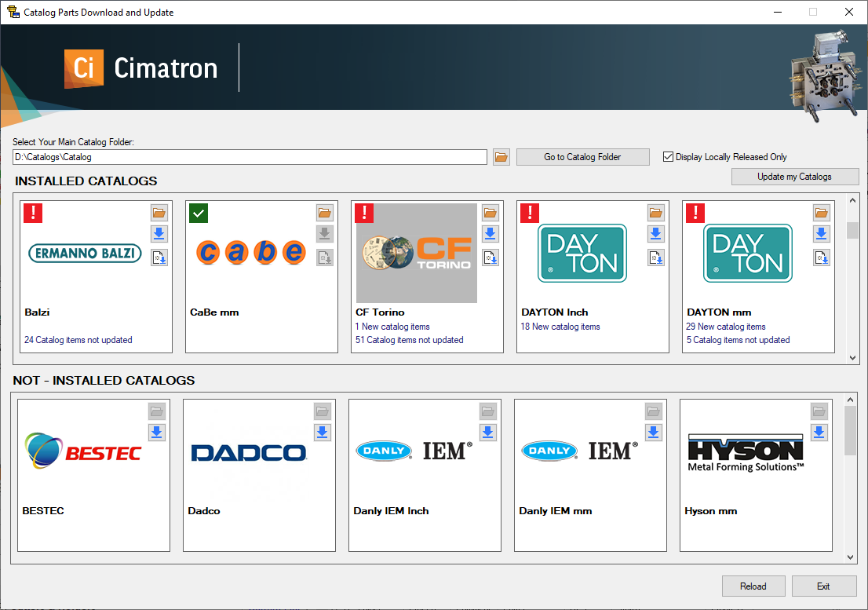Click the Danly IEM Inch logo thumbnail
The height and width of the screenshot is (610, 868).
414,451
